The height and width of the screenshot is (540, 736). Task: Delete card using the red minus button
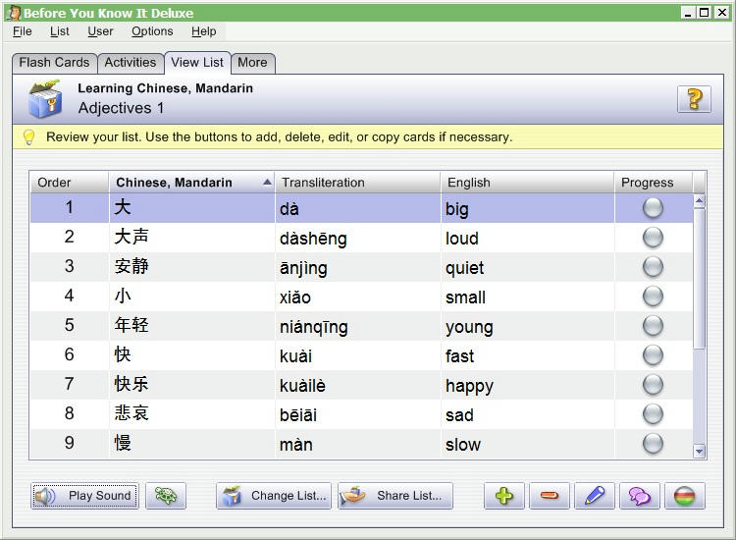coord(550,496)
